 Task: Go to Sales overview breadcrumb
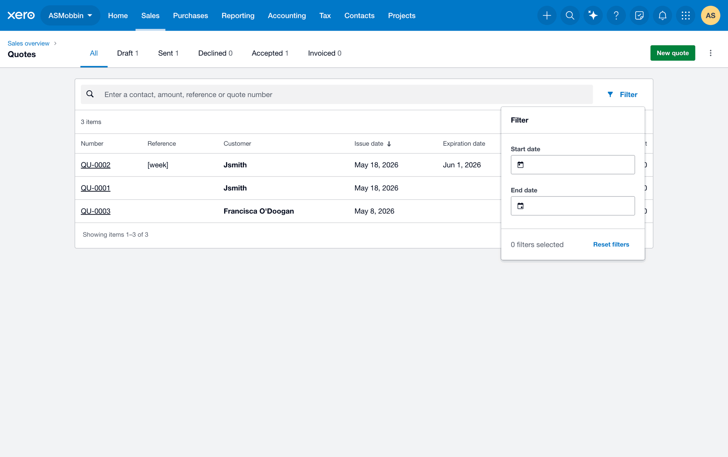point(28,43)
